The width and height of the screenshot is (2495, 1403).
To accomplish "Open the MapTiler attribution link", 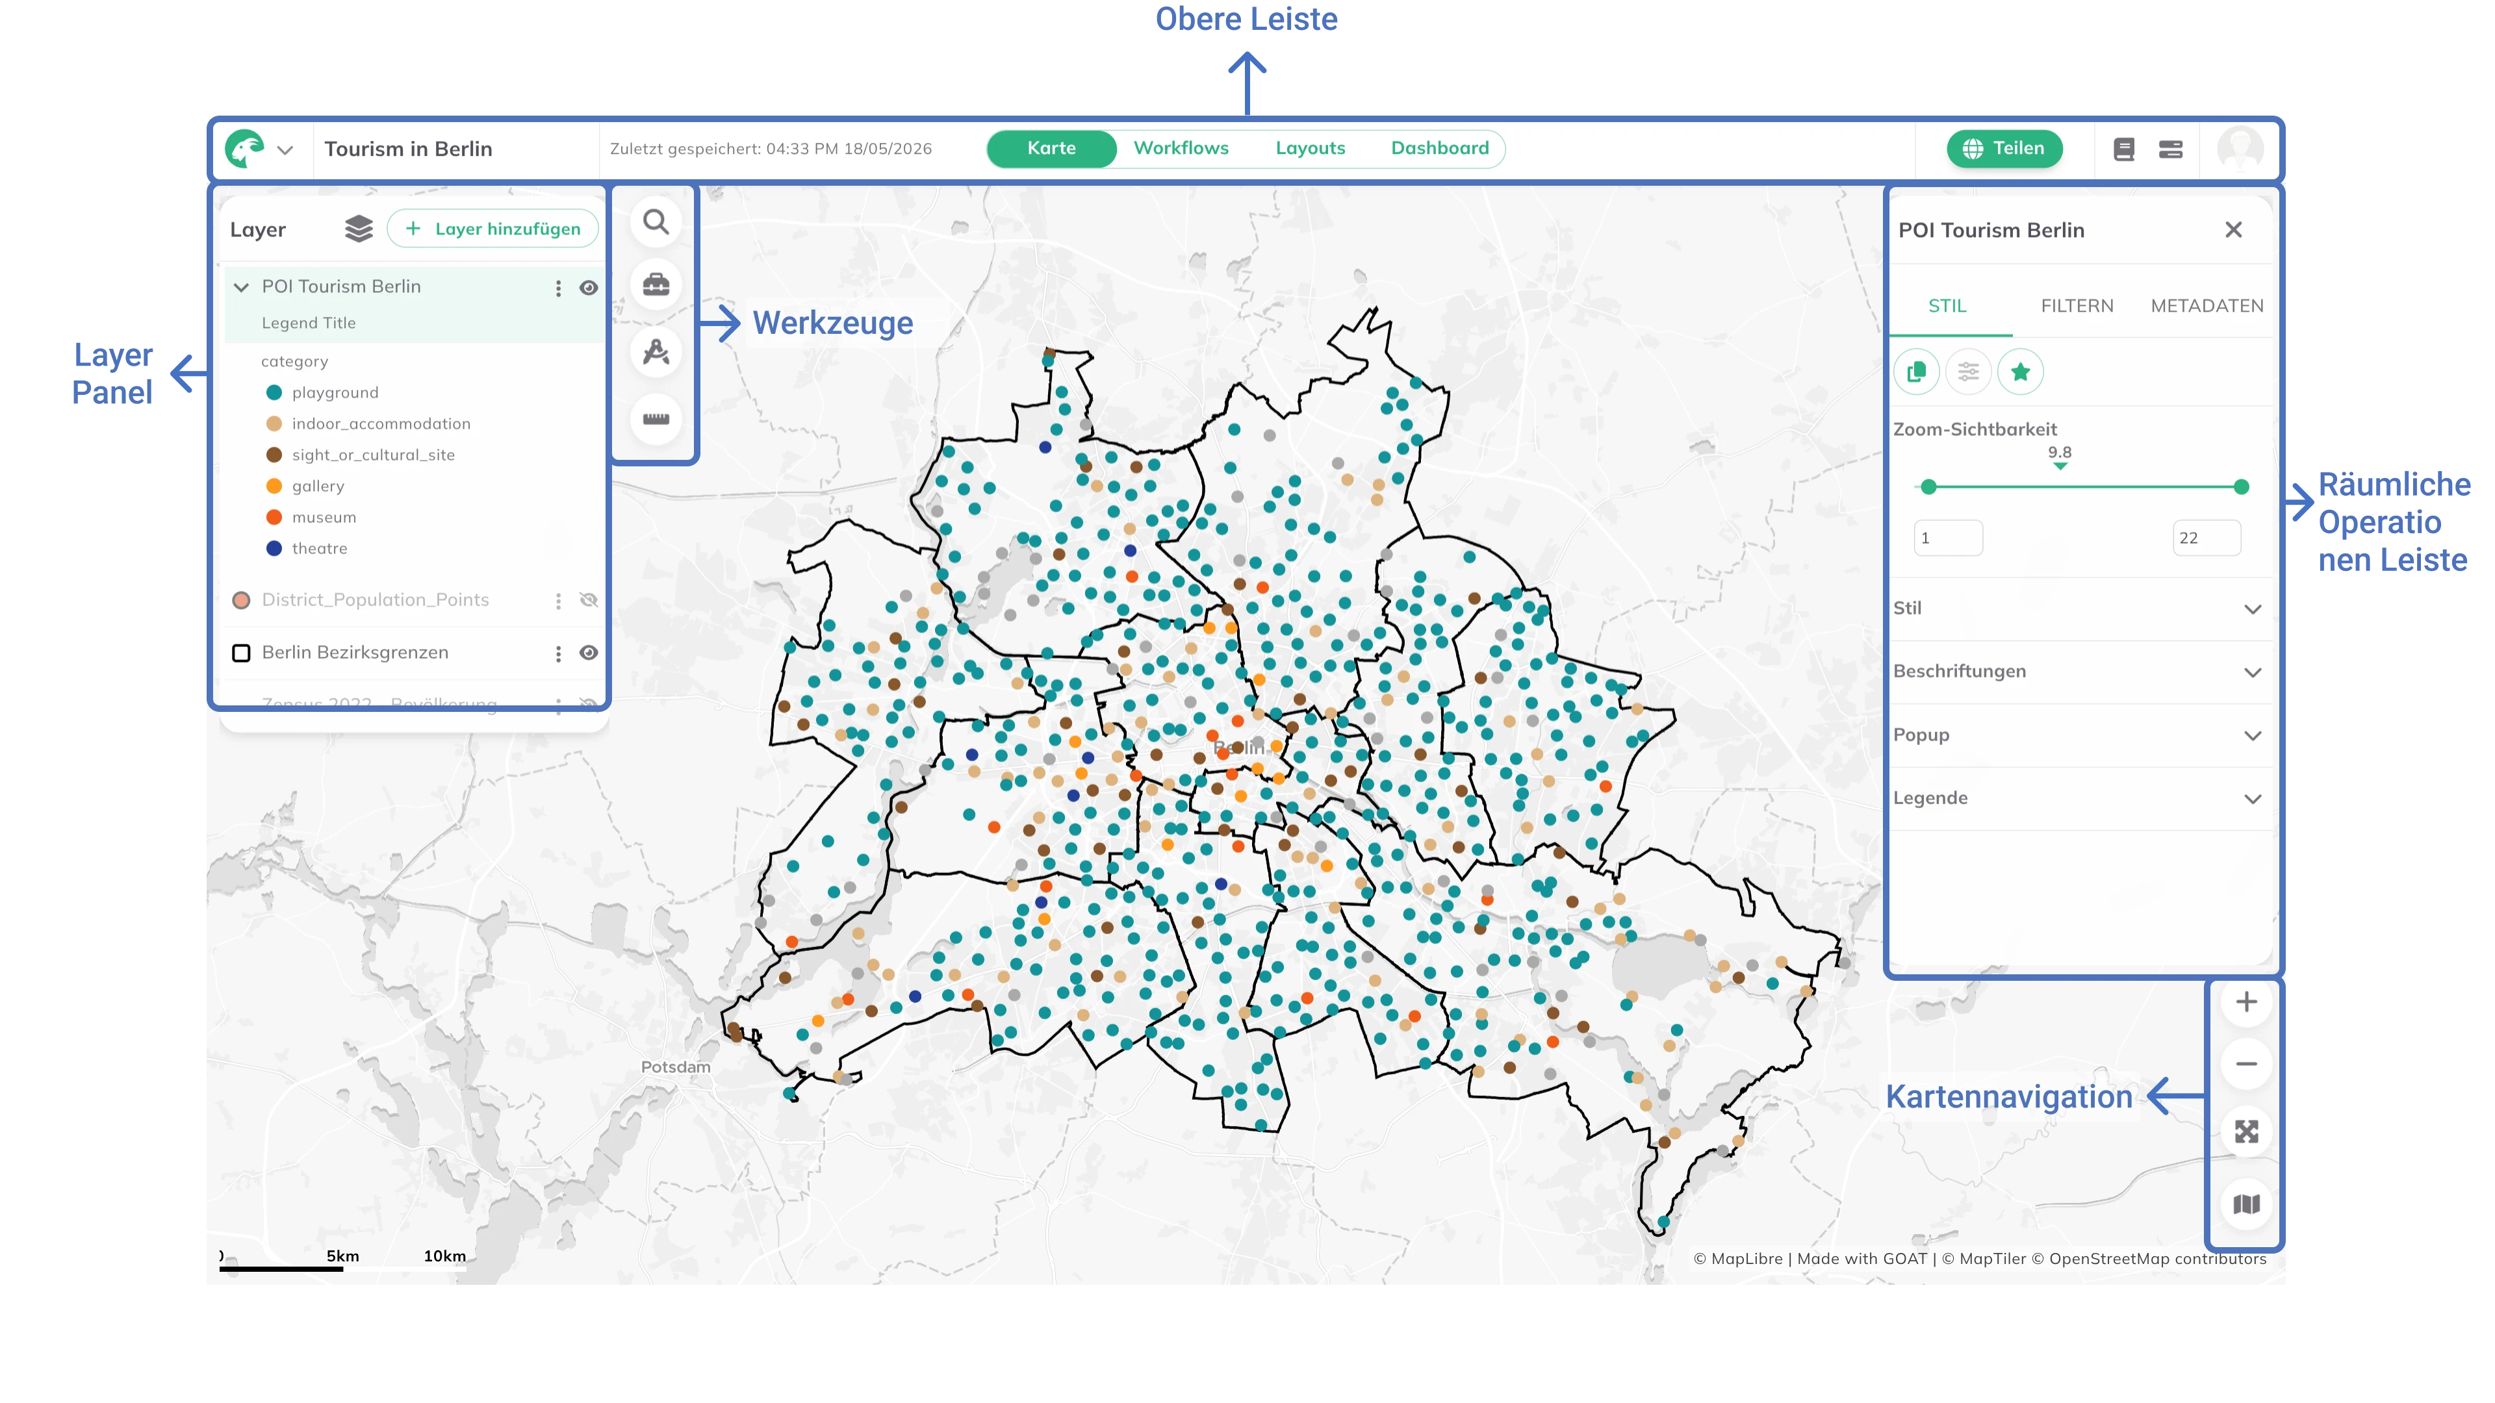I will coord(1984,1259).
